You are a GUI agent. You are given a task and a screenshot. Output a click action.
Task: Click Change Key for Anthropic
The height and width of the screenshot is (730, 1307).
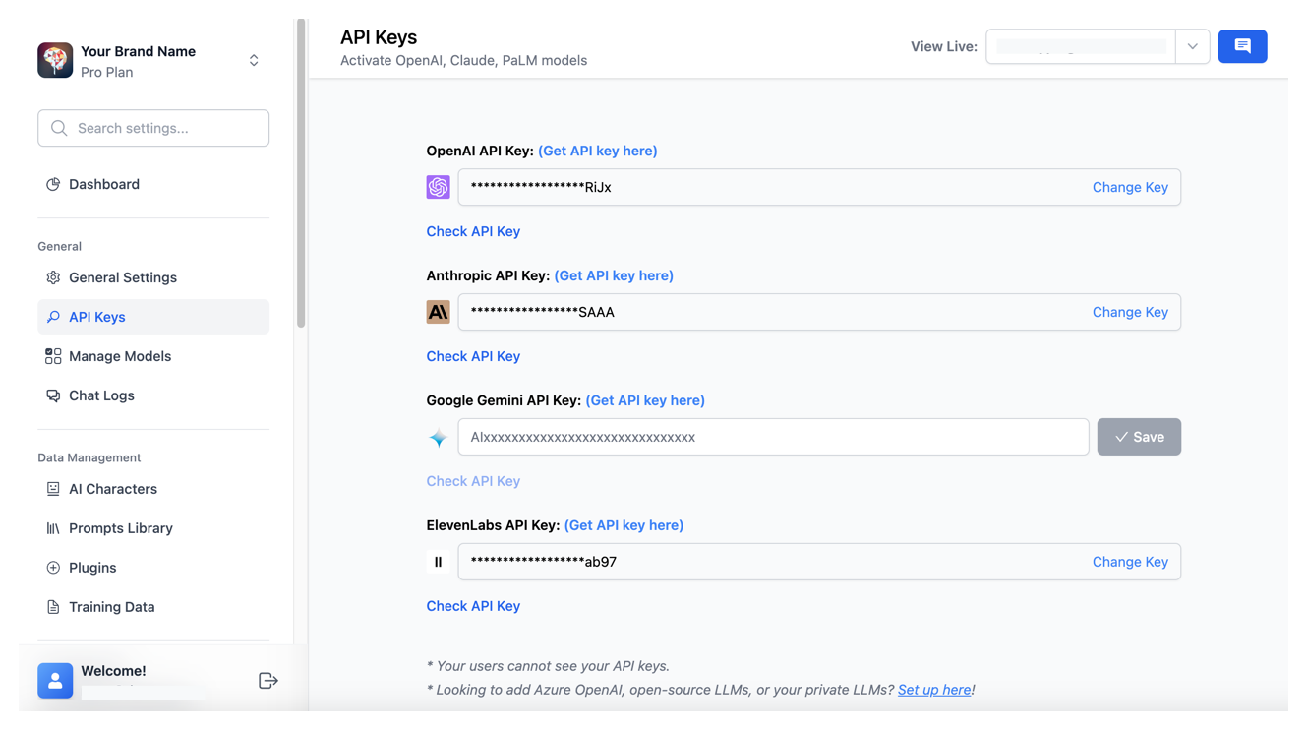point(1130,312)
